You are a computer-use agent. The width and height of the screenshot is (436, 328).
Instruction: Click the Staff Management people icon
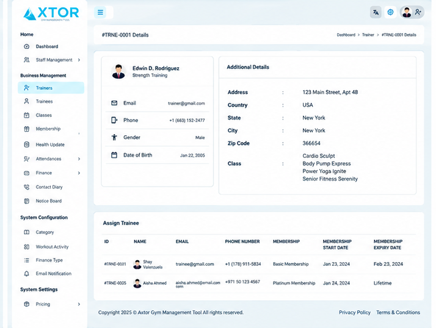27,60
